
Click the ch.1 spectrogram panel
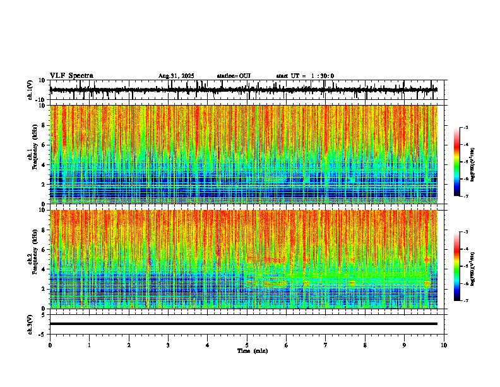click(x=244, y=154)
